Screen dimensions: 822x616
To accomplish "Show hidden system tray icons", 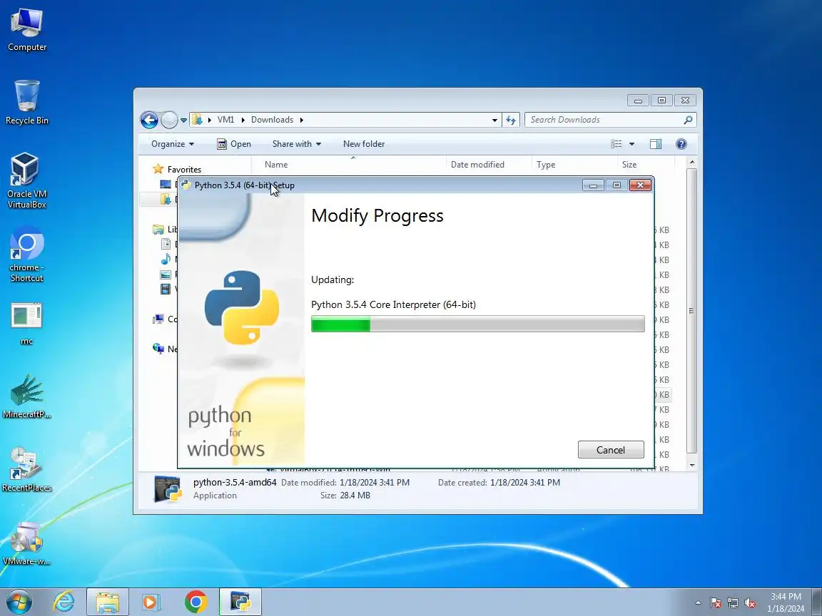I will tap(698, 602).
